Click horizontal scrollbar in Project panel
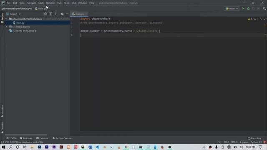Screen dimensions: 267x150 pyautogui.click(x=26, y=135)
